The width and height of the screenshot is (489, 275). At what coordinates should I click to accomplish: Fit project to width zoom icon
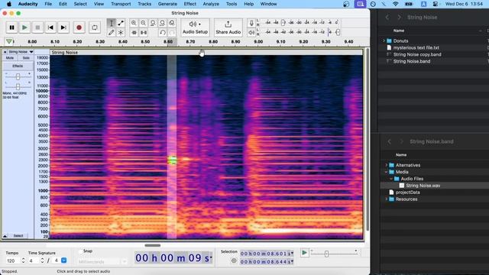[162, 23]
